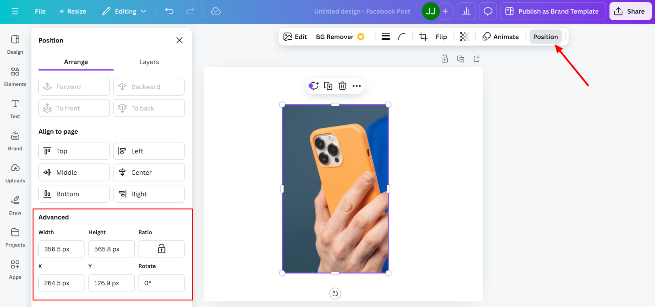Click Edit image in toolbar
The image size is (655, 307).
pyautogui.click(x=295, y=37)
